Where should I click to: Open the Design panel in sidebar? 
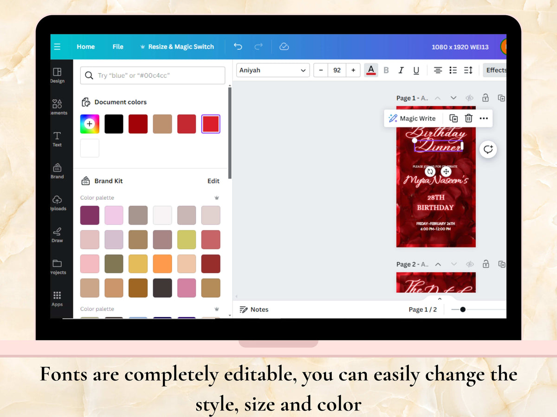click(57, 76)
